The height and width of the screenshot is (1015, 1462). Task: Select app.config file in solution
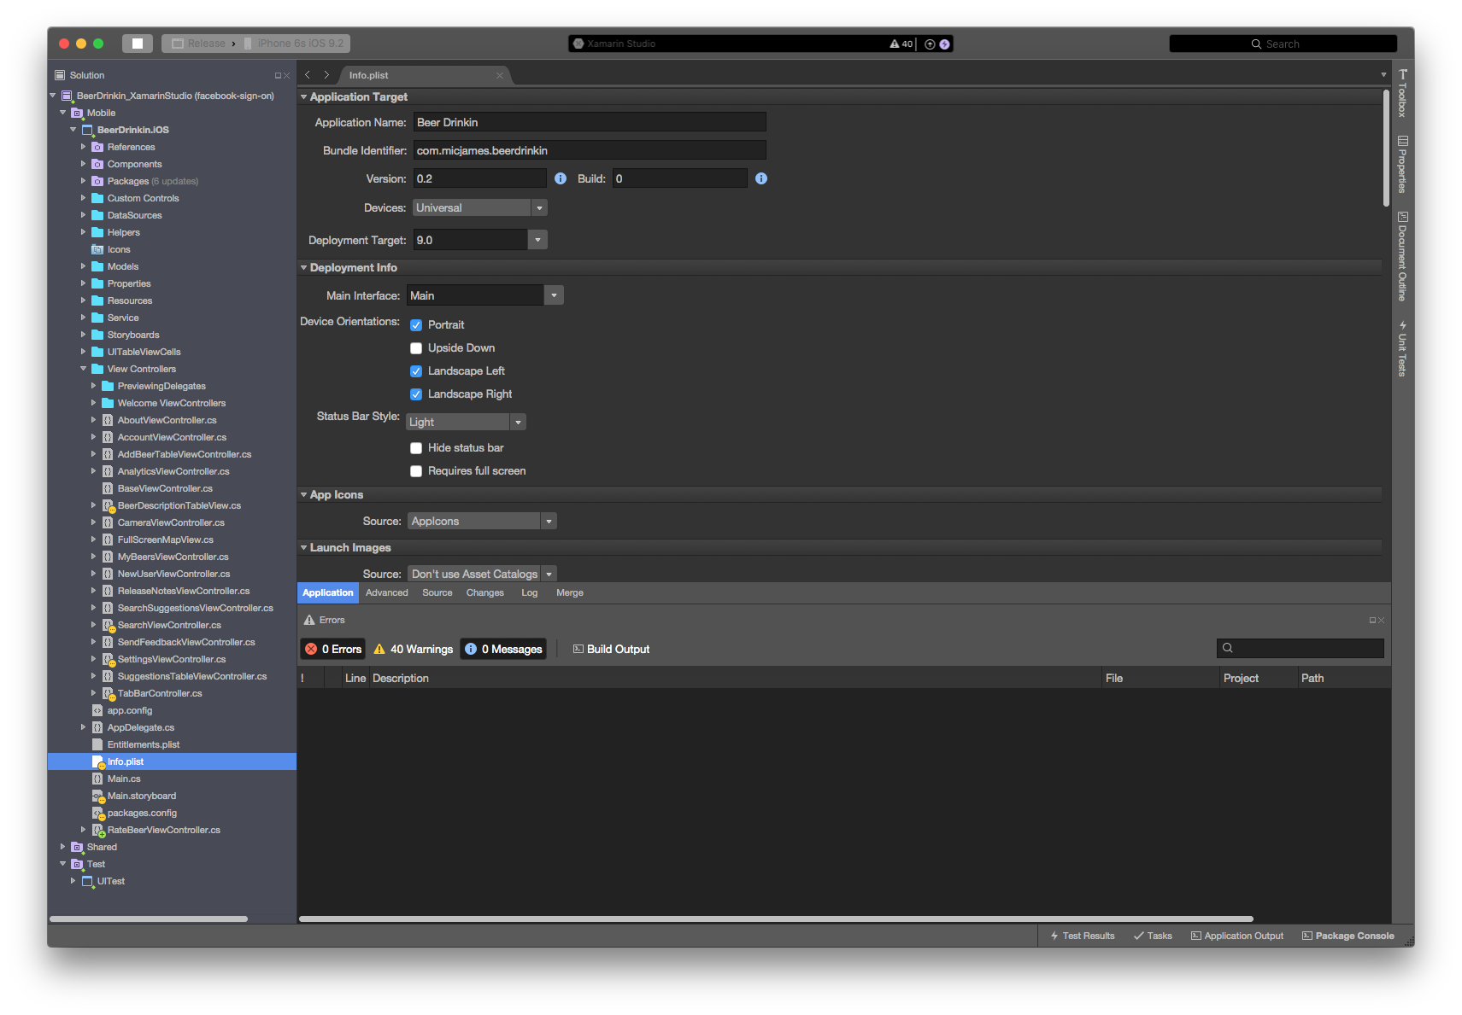tap(130, 710)
